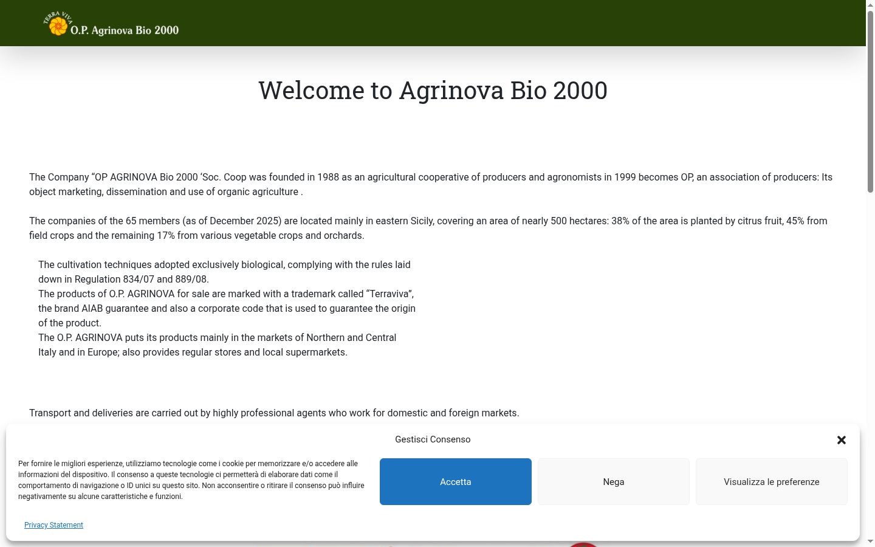Click the sentence about Northern and Central Italy markets

point(217,345)
